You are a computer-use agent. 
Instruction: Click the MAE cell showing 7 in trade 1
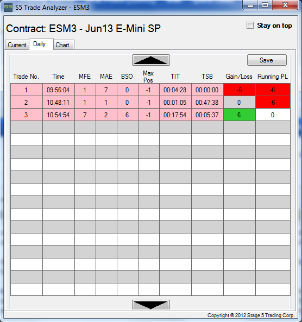106,90
